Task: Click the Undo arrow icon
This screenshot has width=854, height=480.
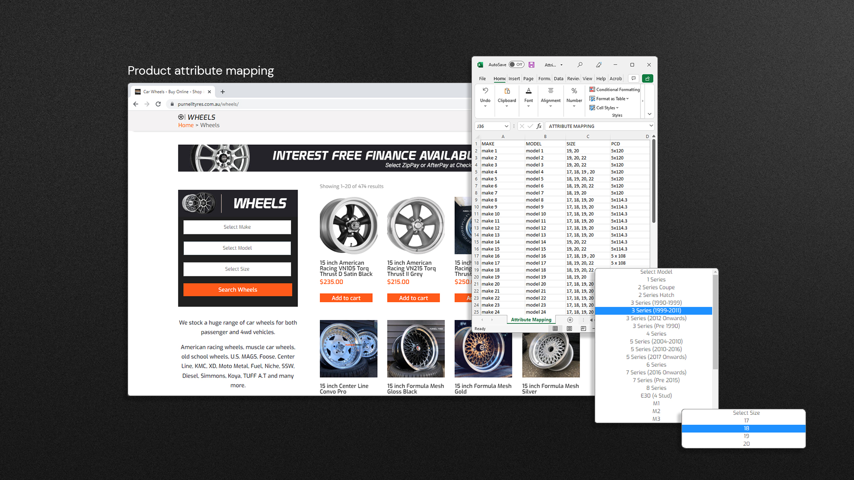Action: pyautogui.click(x=485, y=91)
